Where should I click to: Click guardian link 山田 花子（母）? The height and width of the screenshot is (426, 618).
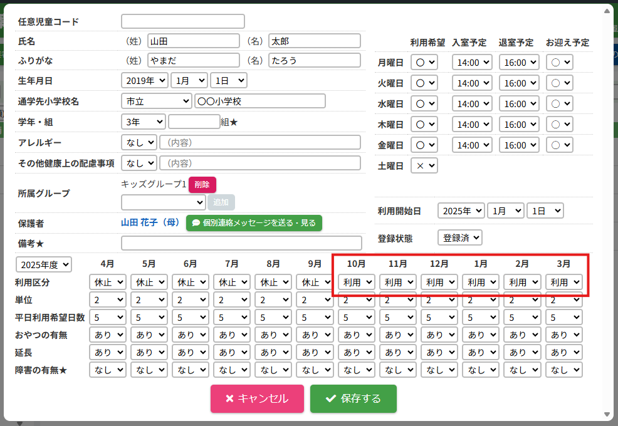click(150, 222)
